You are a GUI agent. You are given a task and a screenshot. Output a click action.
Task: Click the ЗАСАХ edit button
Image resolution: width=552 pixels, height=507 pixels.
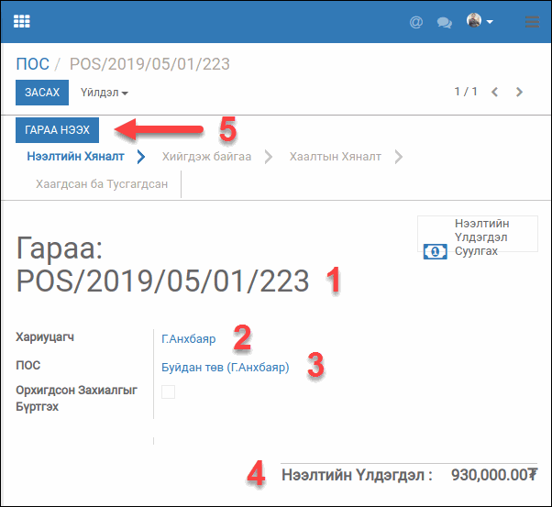tap(42, 93)
